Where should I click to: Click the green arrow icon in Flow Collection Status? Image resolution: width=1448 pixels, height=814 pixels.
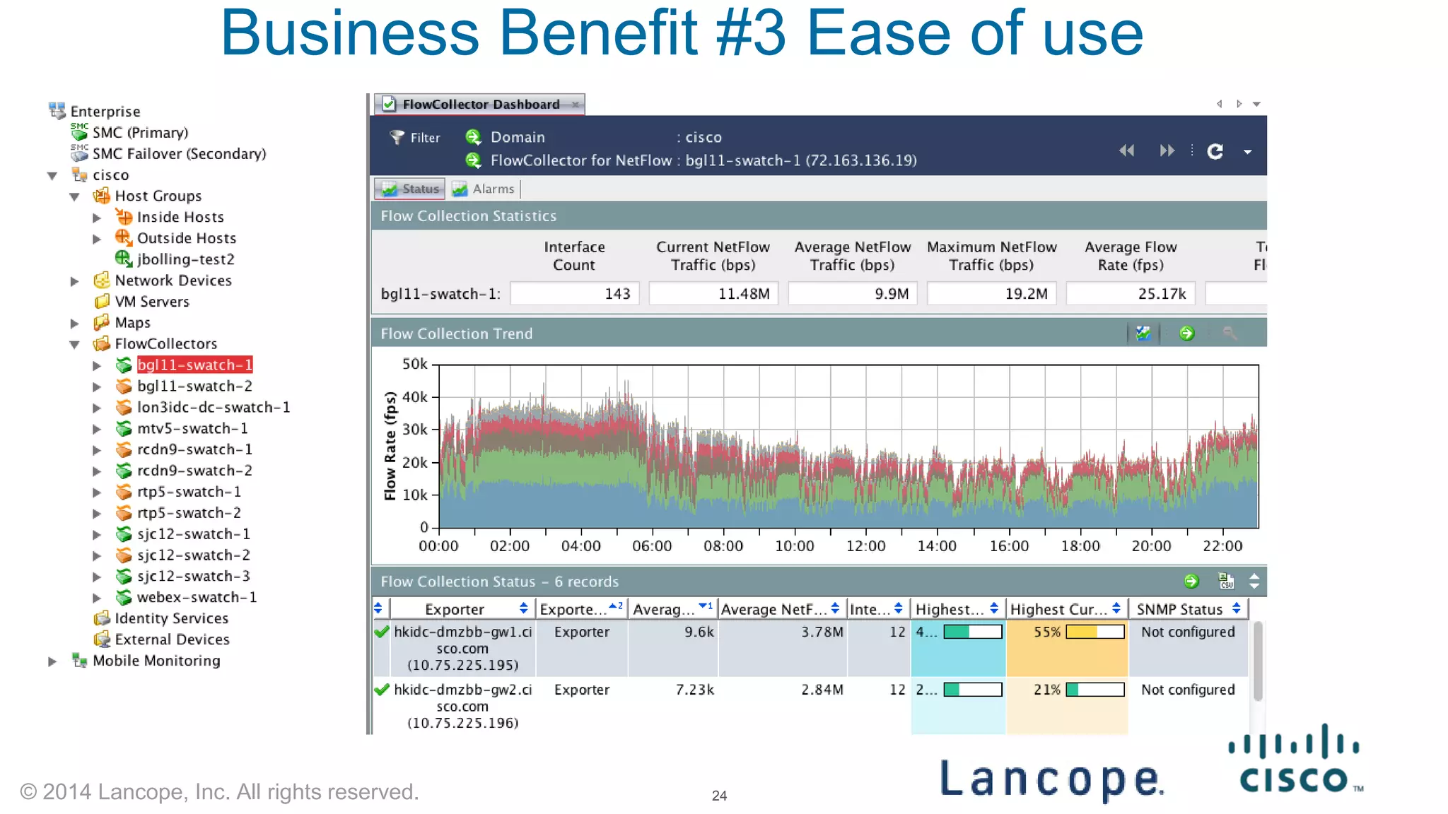pyautogui.click(x=1191, y=581)
